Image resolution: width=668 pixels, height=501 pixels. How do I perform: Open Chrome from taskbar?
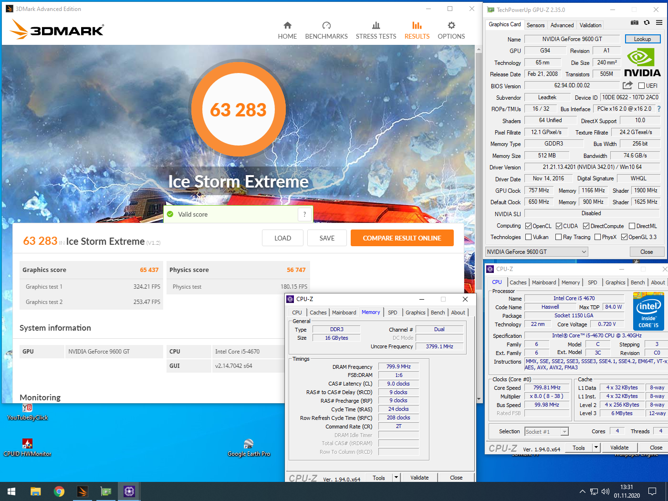click(59, 491)
